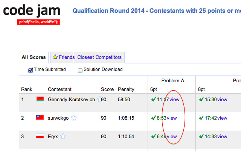This screenshot has width=241, height=151.
Task: Uncheck the Time Submitted checkbox
Action: [31, 70]
